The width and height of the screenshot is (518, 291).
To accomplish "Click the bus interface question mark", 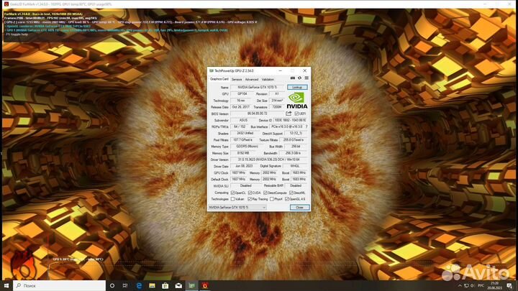I will pyautogui.click(x=306, y=126).
